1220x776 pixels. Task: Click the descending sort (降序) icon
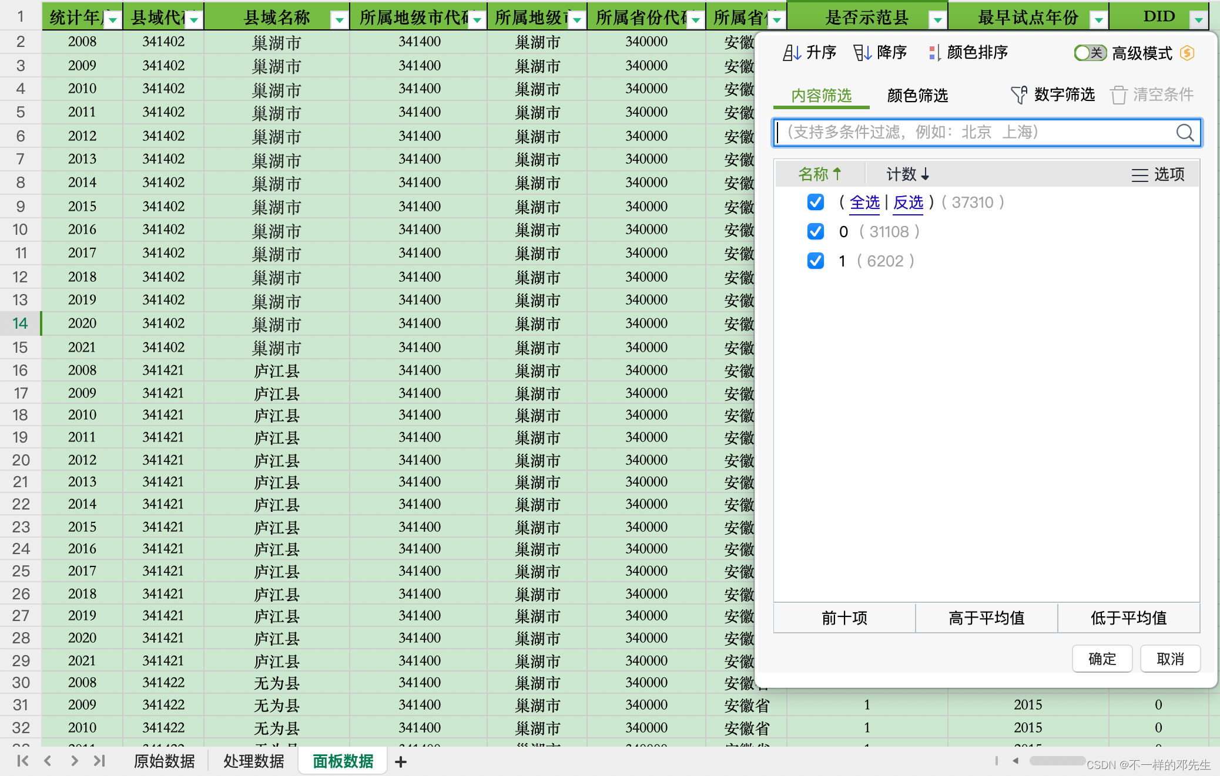pyautogui.click(x=862, y=53)
